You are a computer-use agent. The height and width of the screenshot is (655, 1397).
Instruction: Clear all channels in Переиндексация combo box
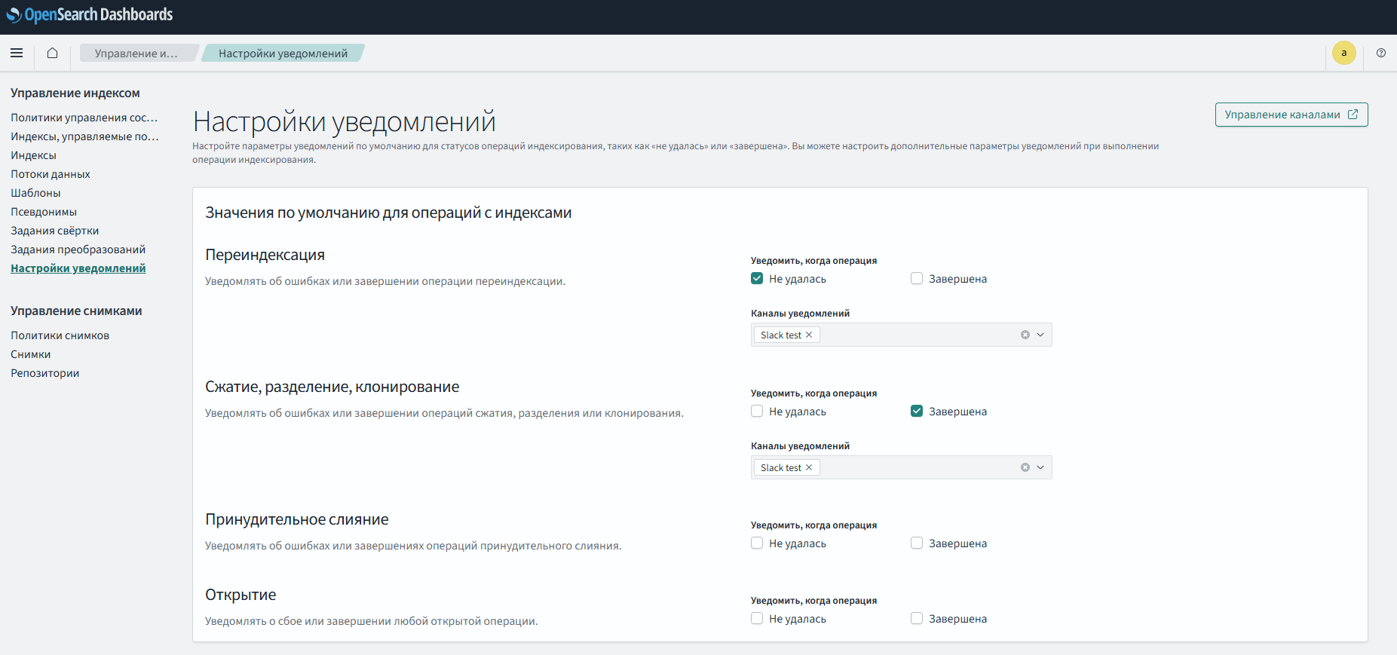click(x=1025, y=335)
